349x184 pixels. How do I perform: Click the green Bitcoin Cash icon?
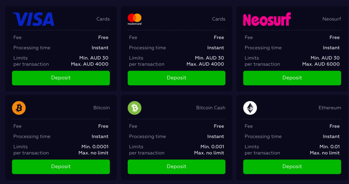click(134, 108)
